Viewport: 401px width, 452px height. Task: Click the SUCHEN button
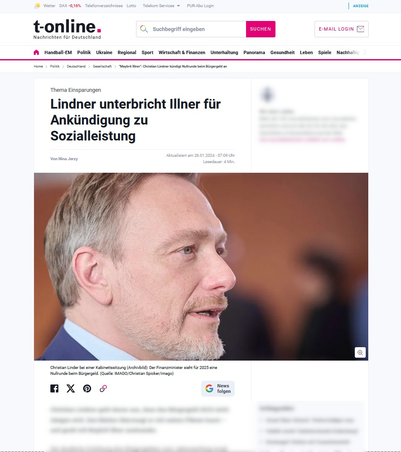[x=260, y=29]
